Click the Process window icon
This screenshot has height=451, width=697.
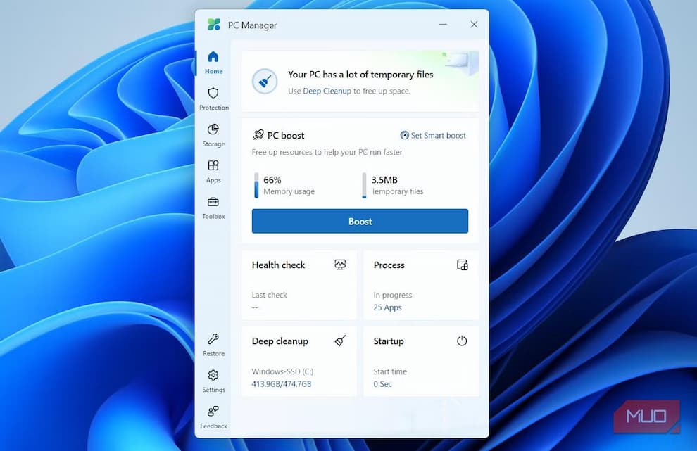click(462, 265)
